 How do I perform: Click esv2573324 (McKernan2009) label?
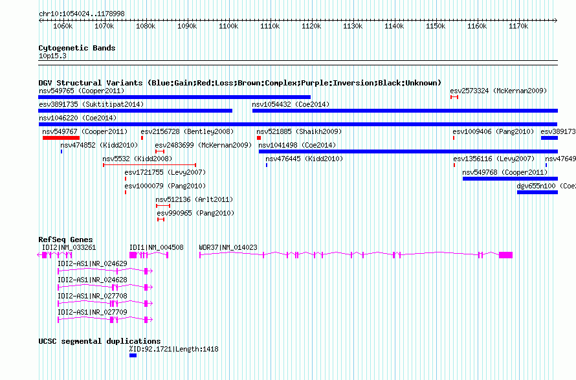498,91
